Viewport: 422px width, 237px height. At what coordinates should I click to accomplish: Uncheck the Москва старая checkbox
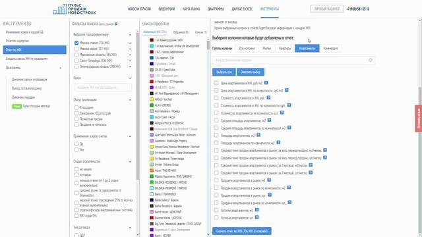click(76, 43)
